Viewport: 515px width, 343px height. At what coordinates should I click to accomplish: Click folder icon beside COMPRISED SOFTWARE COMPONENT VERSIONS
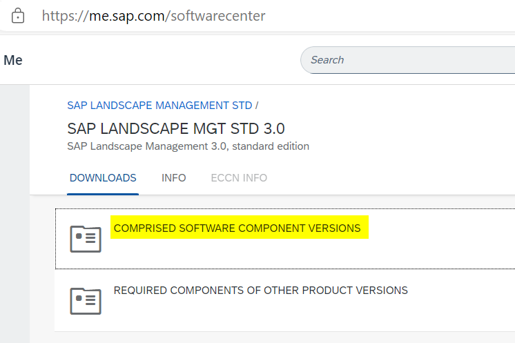[x=86, y=239]
